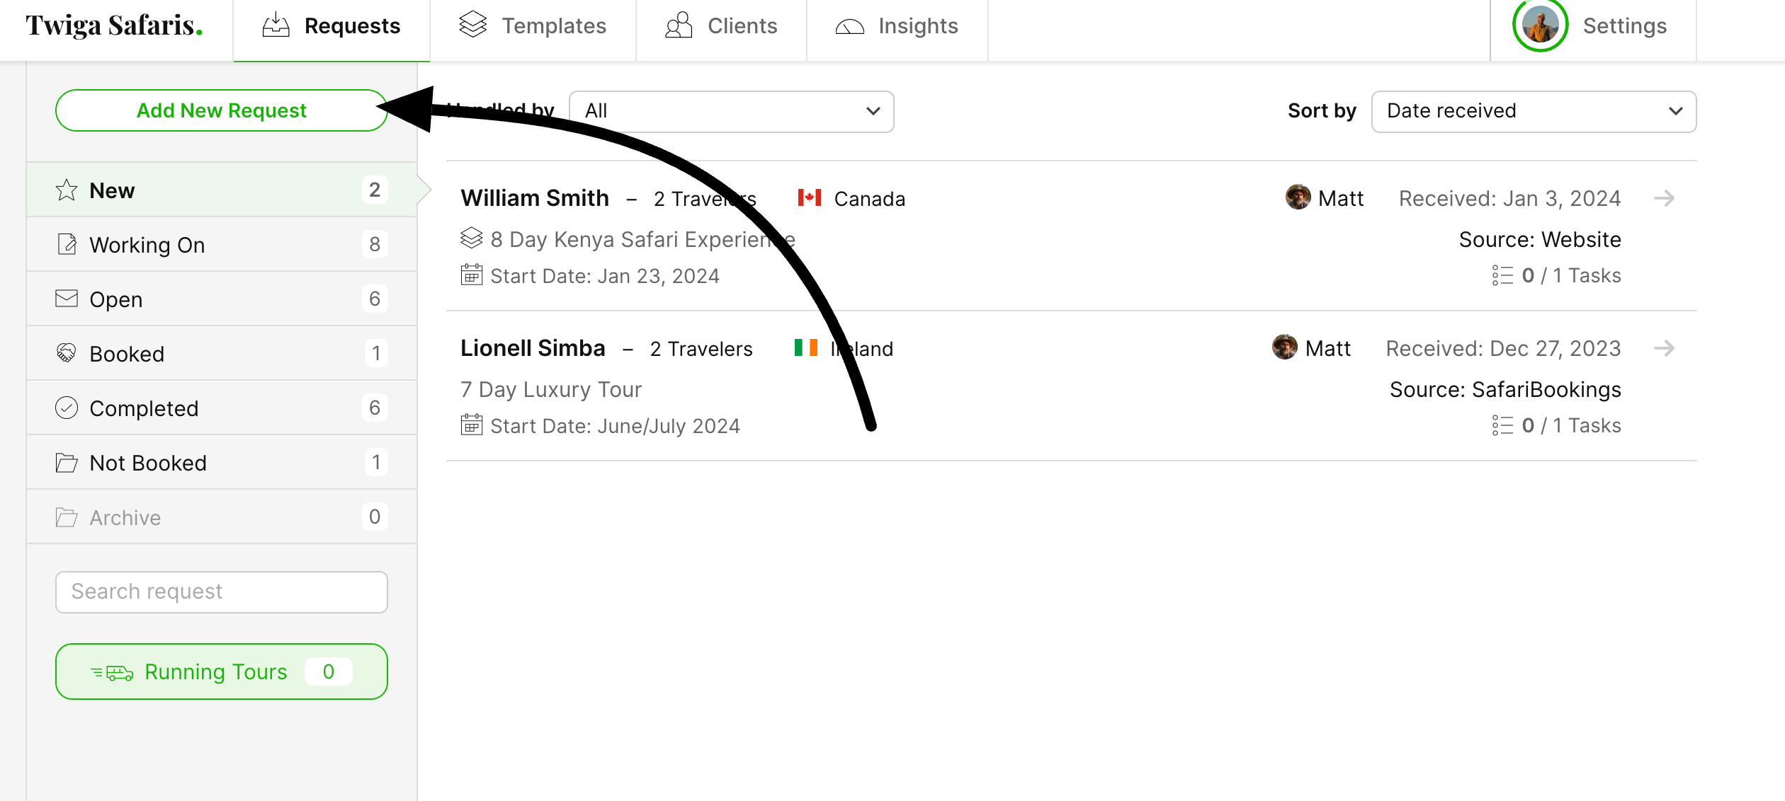Open the Sort by Date received dropdown
The height and width of the screenshot is (801, 1785).
(1534, 111)
